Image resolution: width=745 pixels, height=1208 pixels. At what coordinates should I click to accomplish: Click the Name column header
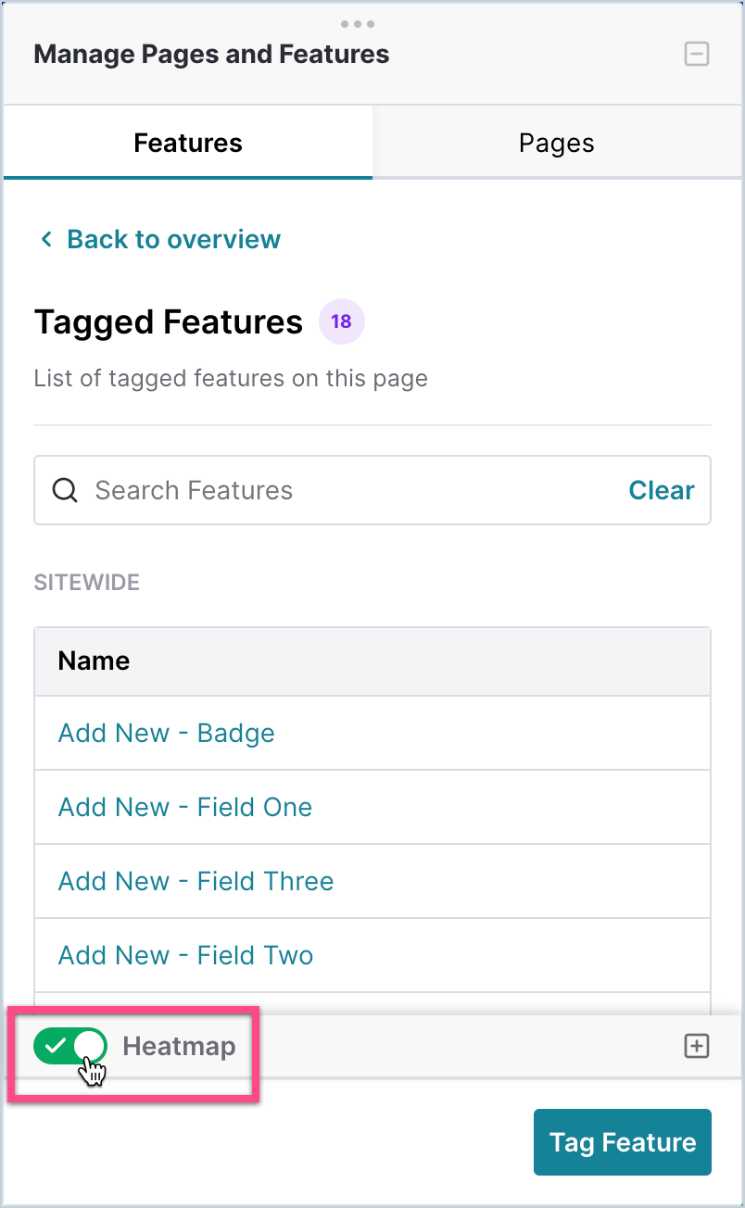pyautogui.click(x=94, y=661)
